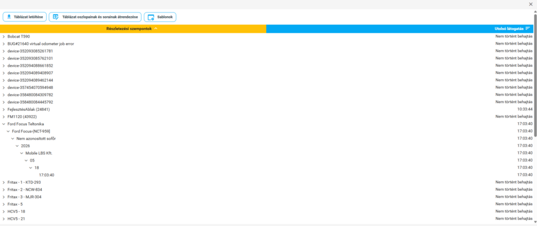This screenshot has width=537, height=226.
Task: Click Nem történt behajtás in HCV5 - 21 row
Action: 514,219
